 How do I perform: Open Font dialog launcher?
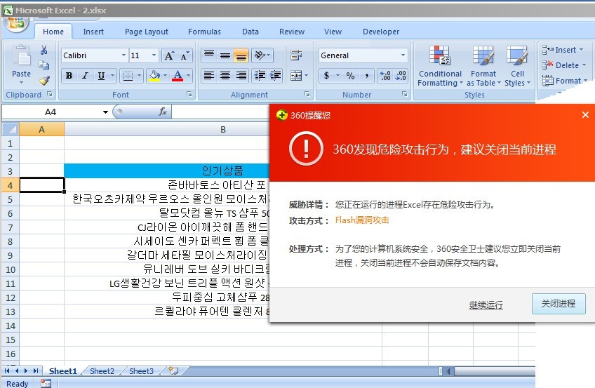click(x=189, y=94)
